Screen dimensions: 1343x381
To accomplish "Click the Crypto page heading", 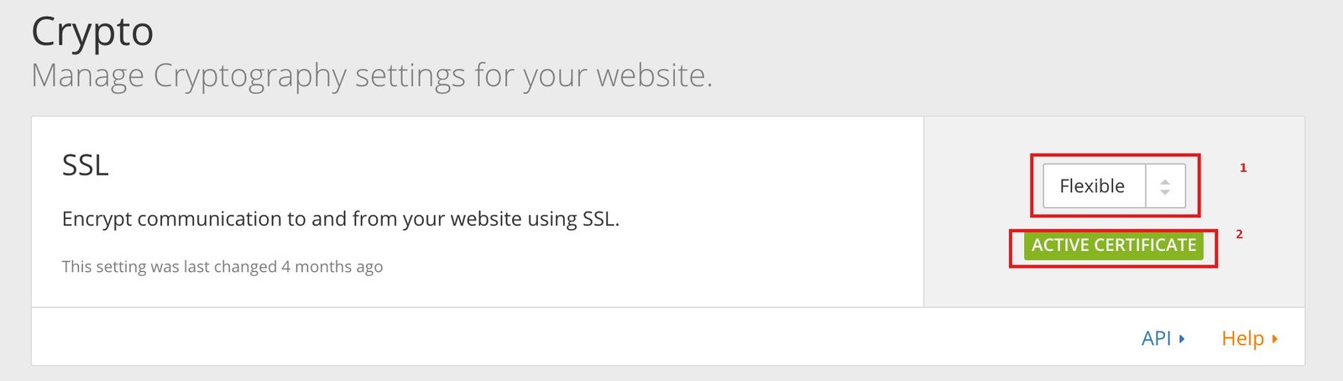I will point(92,33).
